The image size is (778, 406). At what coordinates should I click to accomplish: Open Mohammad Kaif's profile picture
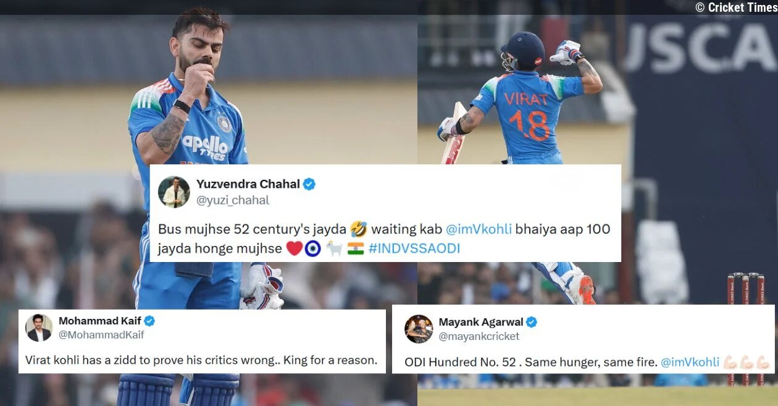(x=39, y=328)
